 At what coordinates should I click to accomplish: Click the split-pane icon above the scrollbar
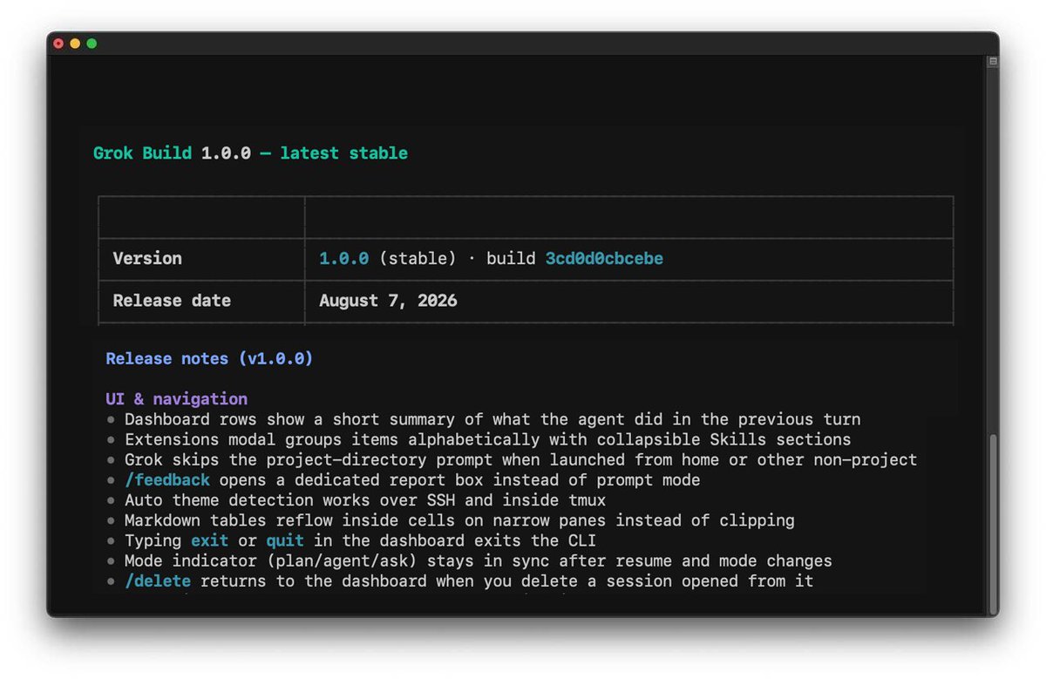tap(992, 61)
